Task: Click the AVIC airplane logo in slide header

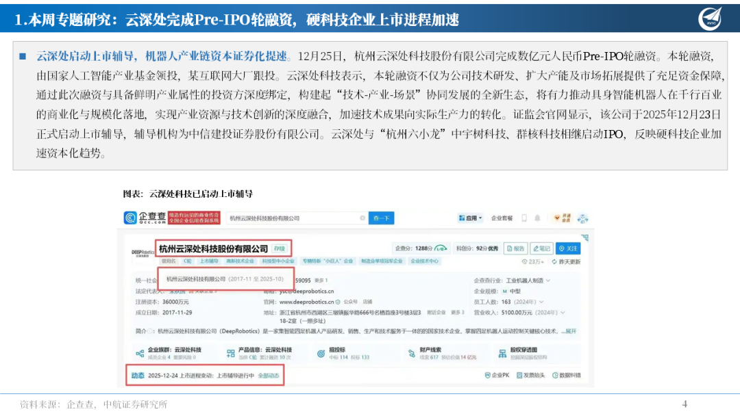Action: 711,19
